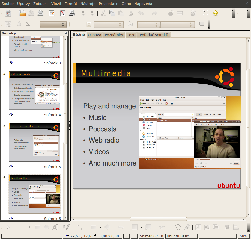Viewport: 251px width, 239px height.
Task: Click the Undo arrow icon
Action: (141, 13)
